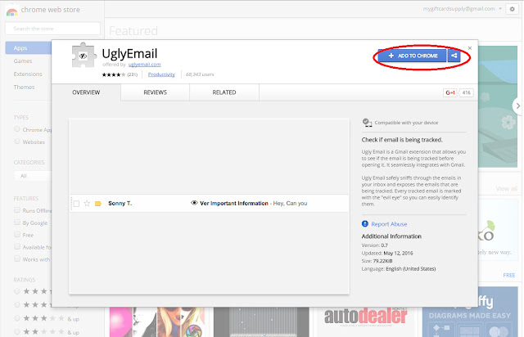The image size is (524, 337).
Task: Open the All categories dropdown
Action: coord(33,176)
